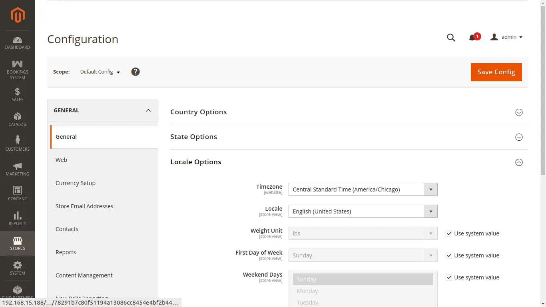Open the admin account menu
The image size is (546, 307).
coord(507,37)
